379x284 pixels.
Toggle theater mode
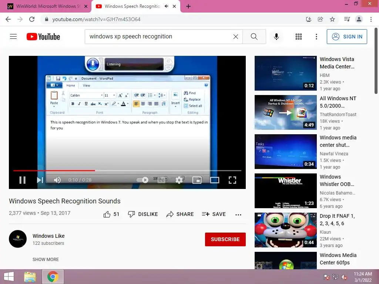[215, 180]
